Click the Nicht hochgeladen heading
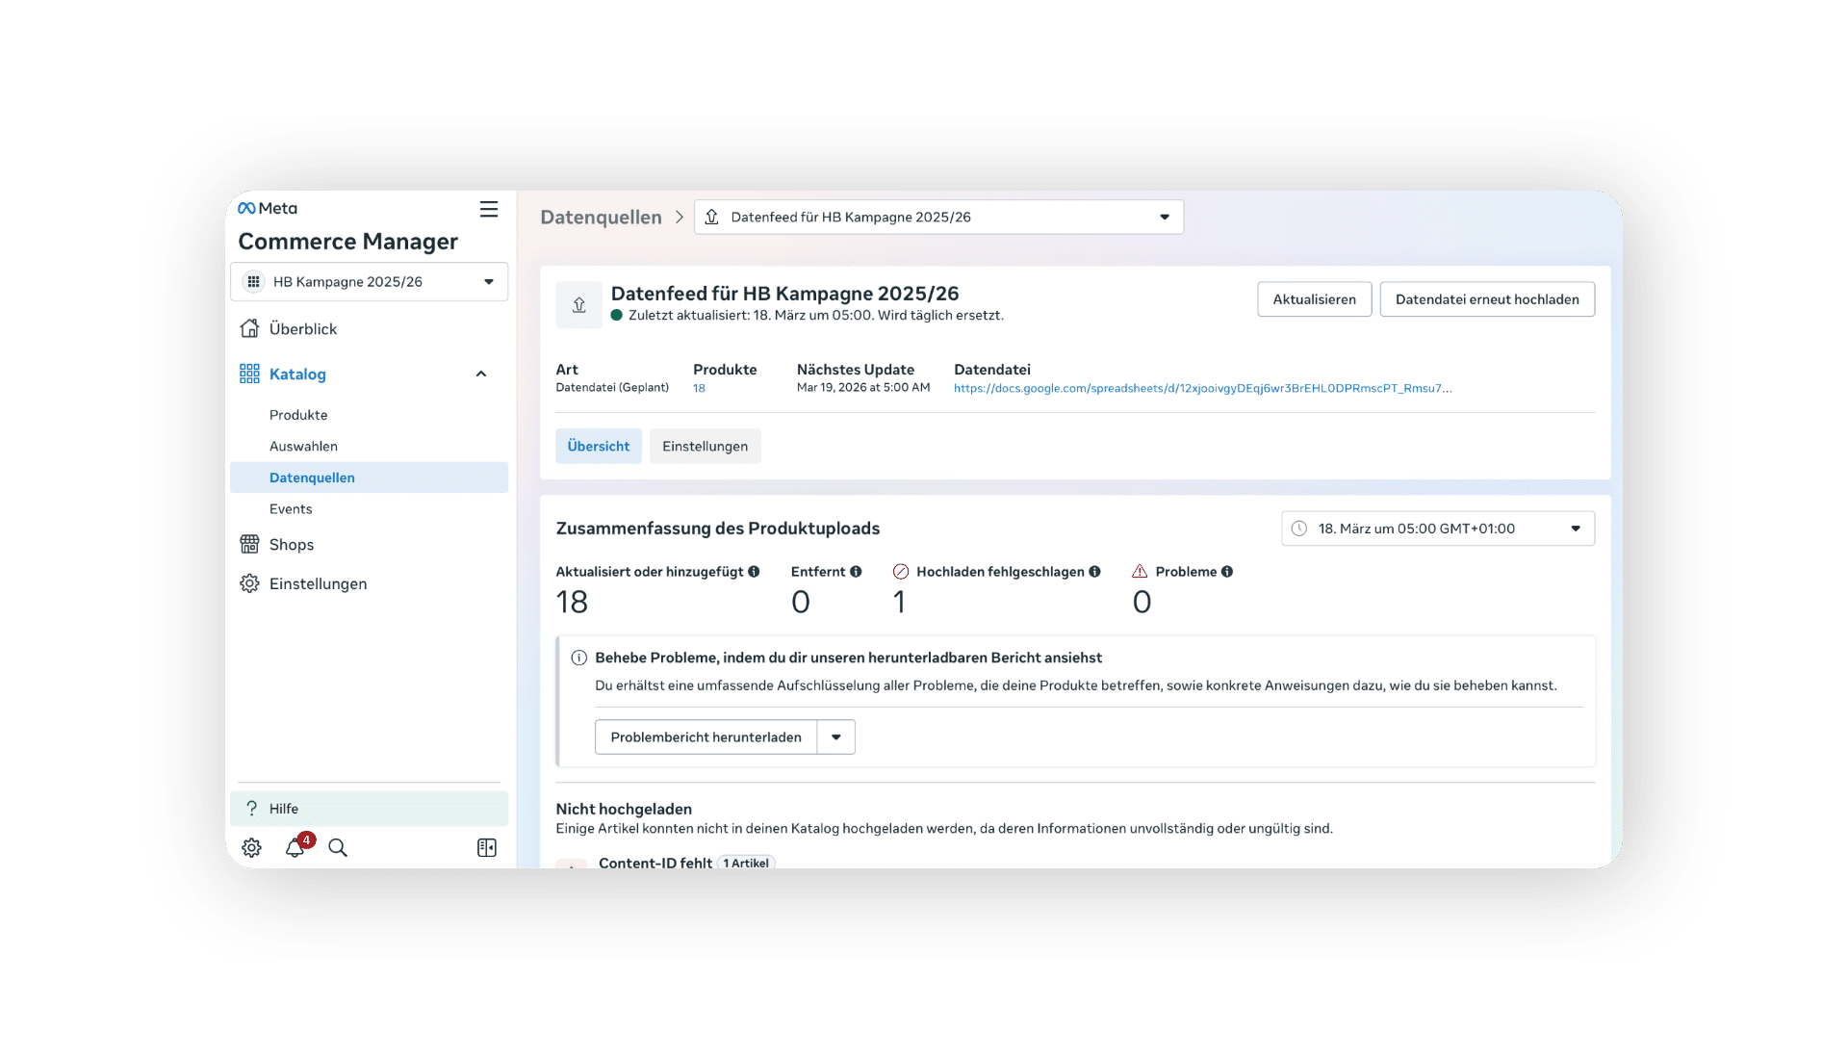Screen dimensions: 1848x1059 (x=624, y=810)
